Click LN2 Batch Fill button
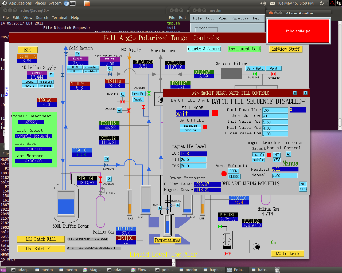 [x=41, y=239]
